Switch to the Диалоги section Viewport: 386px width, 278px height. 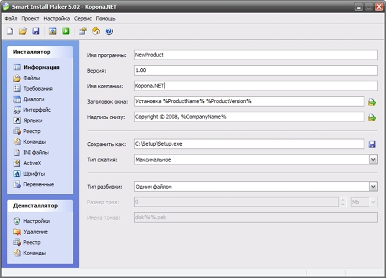pos(29,99)
